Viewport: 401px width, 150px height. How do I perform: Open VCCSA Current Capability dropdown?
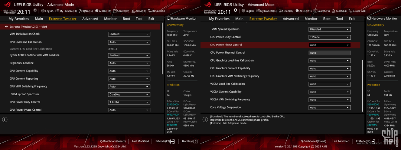pos(330,92)
